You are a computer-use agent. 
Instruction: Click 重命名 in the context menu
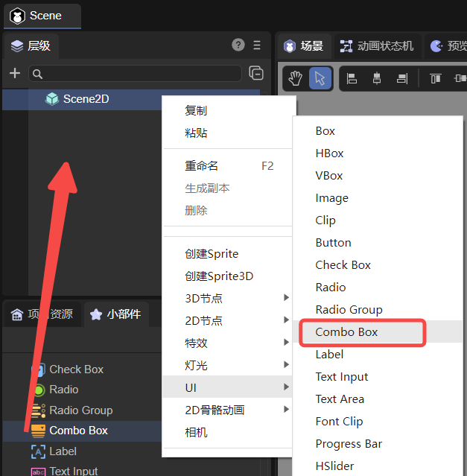pyautogui.click(x=202, y=166)
